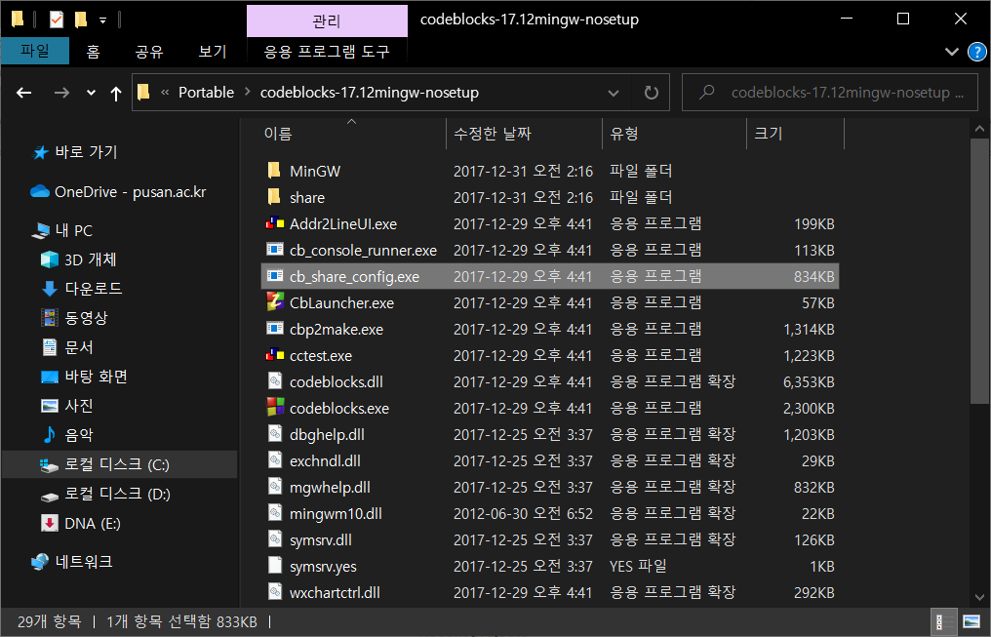Screen dimensions: 991x637
Task: Select the dbghelp.dll file icon
Action: click(274, 434)
